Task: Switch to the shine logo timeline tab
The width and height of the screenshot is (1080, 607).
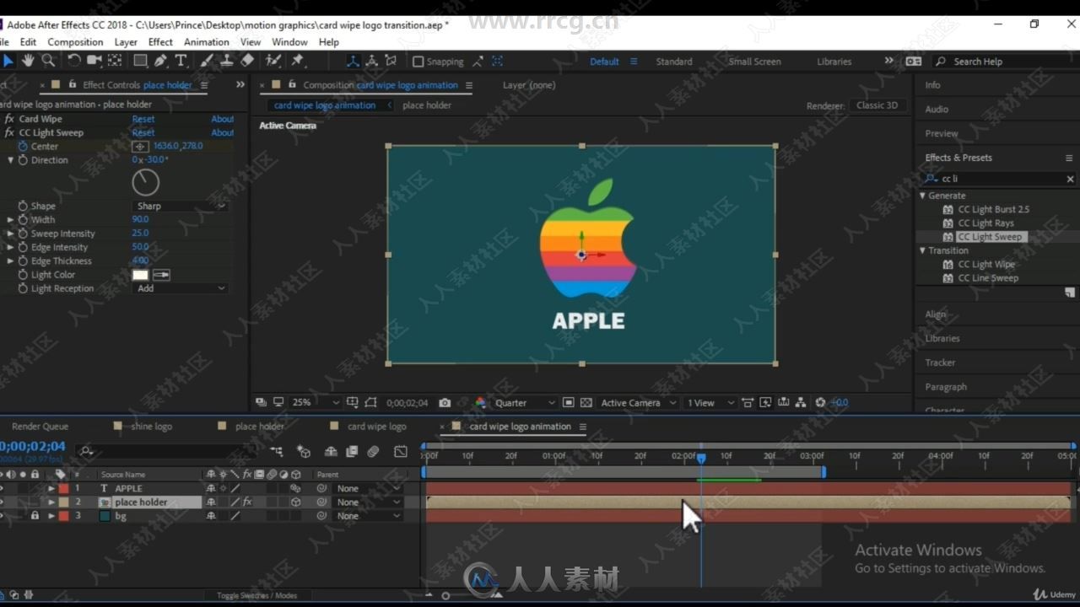Action: click(x=152, y=427)
